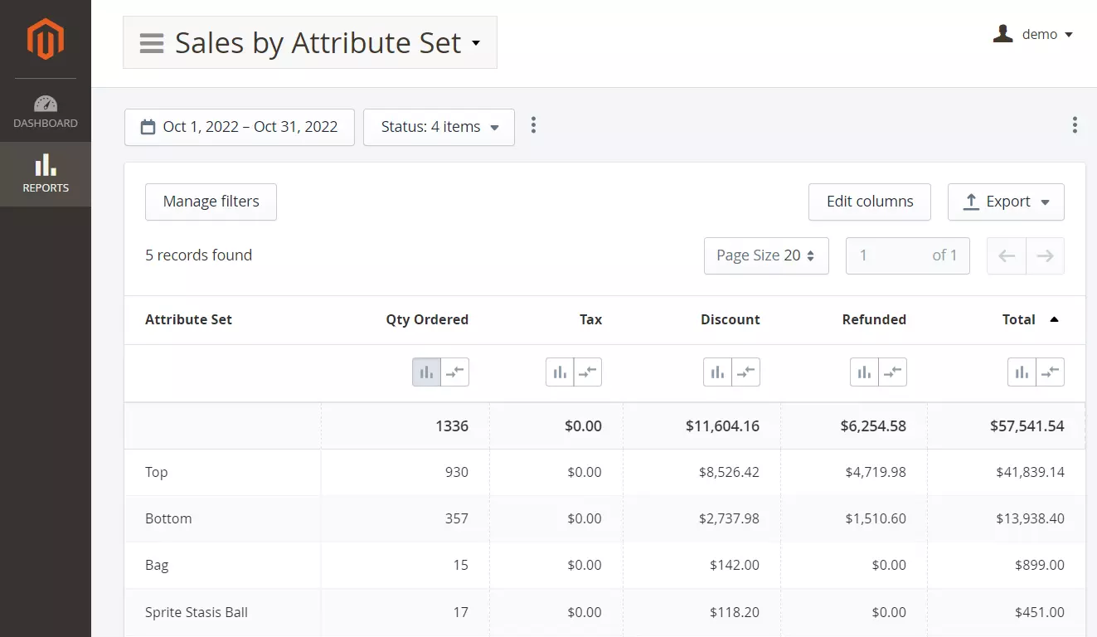Open the far-right three-dot options menu
The image size is (1097, 637).
click(1074, 125)
